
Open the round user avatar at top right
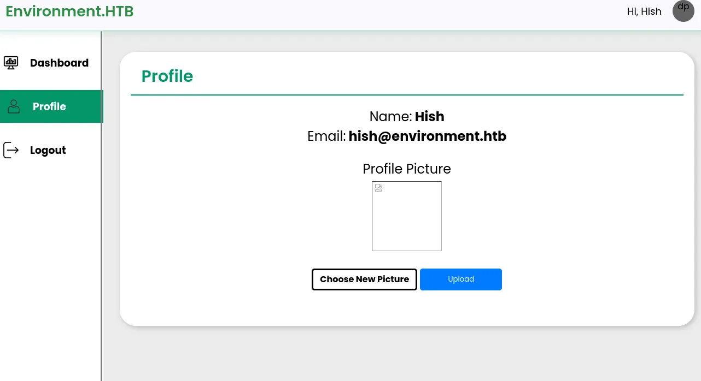pyautogui.click(x=684, y=11)
